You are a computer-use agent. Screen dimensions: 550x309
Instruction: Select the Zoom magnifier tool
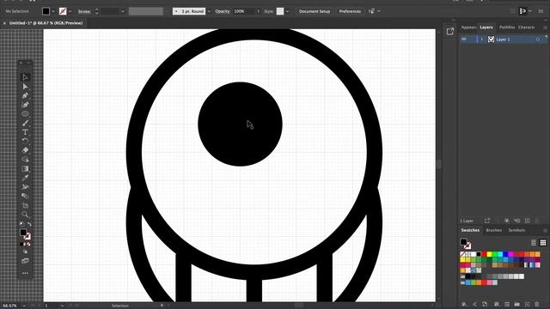click(25, 215)
